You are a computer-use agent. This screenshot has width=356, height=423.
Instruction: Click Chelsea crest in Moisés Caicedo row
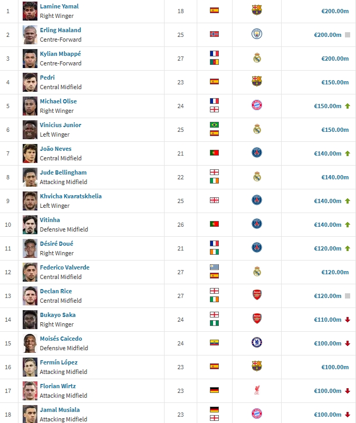click(257, 342)
